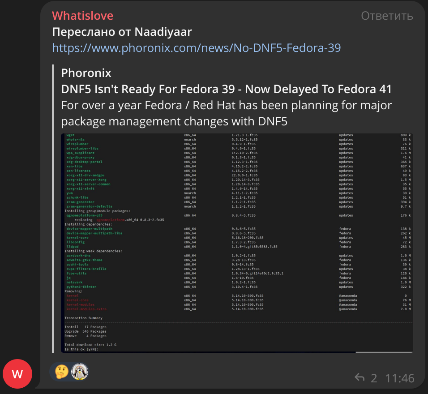This screenshot has height=394, width=428.
Task: Open forwarded source Naadiyaar
Action: 163,32
